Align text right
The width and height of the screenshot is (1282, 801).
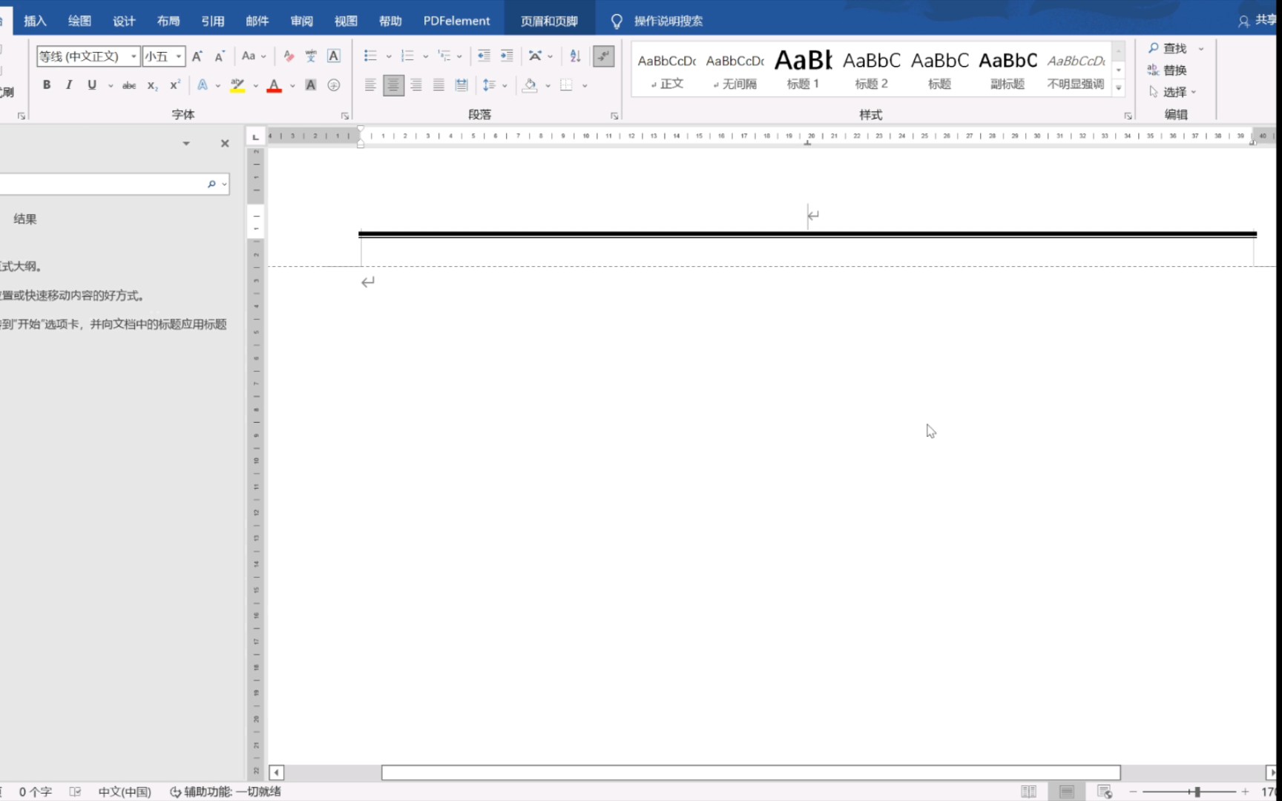click(416, 85)
